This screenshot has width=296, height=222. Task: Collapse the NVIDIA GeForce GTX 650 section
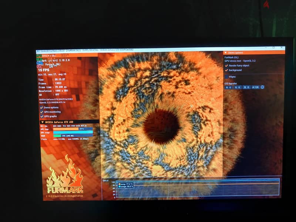click(x=43, y=122)
